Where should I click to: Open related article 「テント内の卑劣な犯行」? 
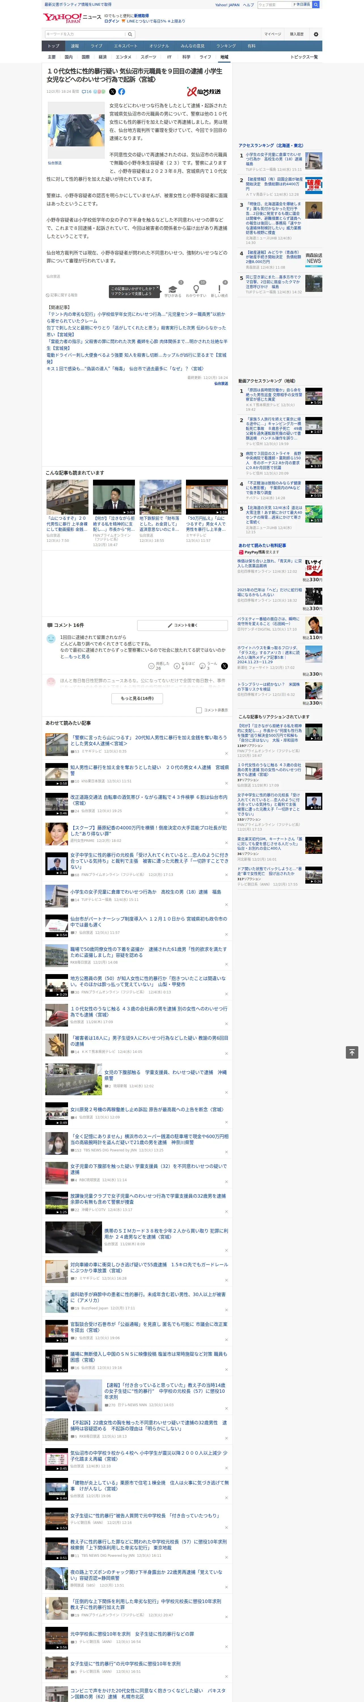coord(137,318)
